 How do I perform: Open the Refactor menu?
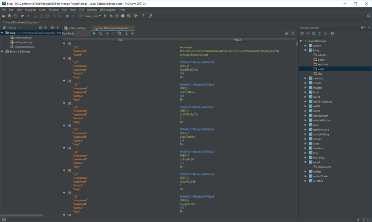coord(53,10)
